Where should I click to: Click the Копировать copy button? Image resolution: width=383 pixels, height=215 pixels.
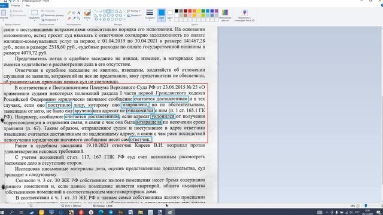(18, 16)
